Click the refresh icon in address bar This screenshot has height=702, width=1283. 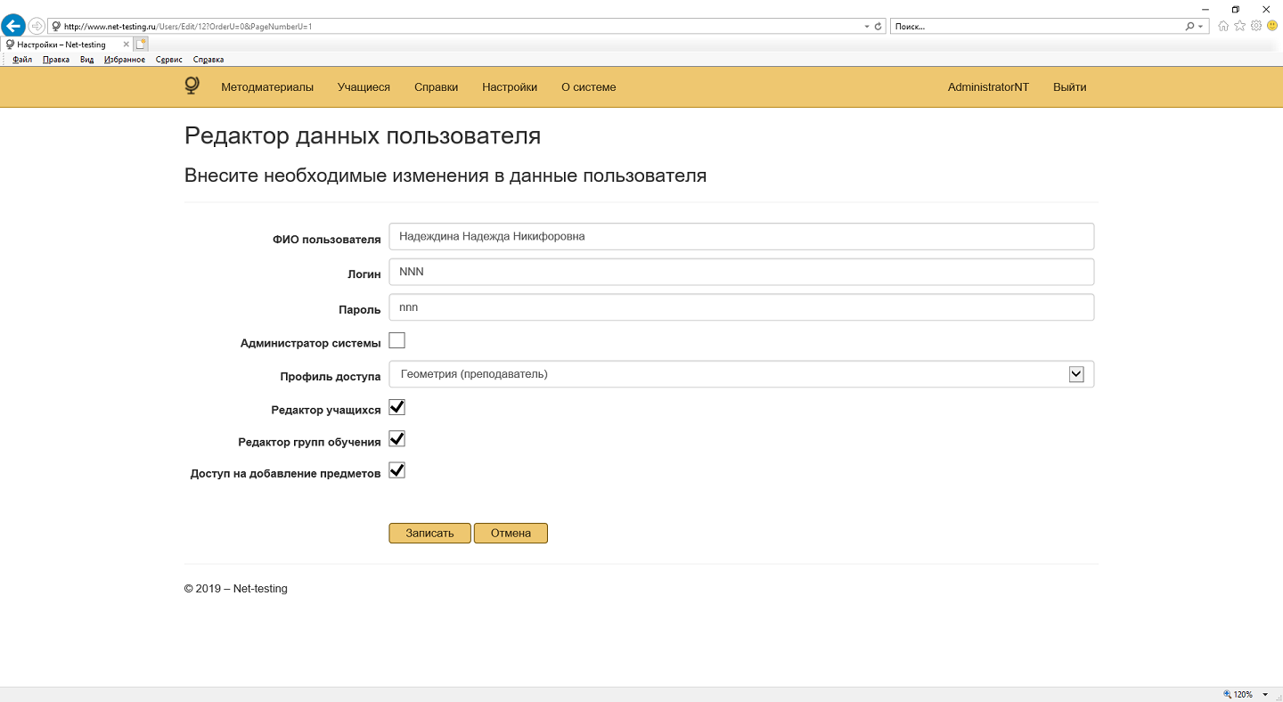[x=878, y=27]
